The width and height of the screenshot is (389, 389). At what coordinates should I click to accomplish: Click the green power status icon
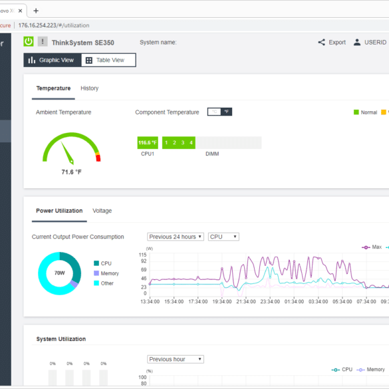pos(29,41)
